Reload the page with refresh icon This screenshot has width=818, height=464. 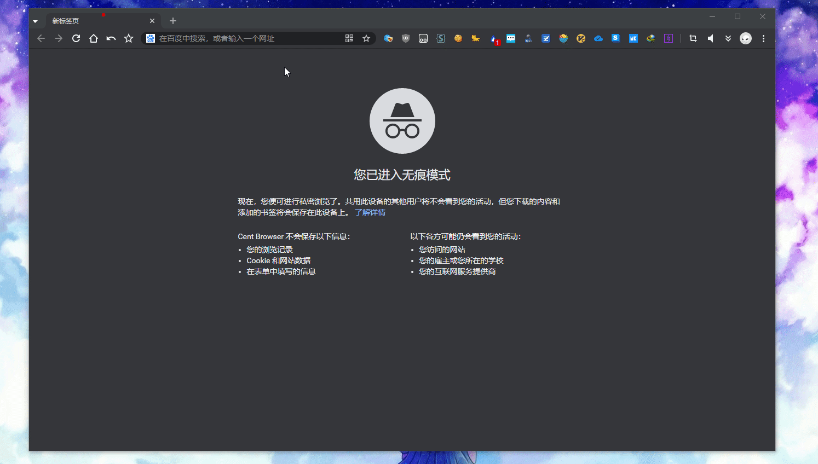[x=76, y=38]
